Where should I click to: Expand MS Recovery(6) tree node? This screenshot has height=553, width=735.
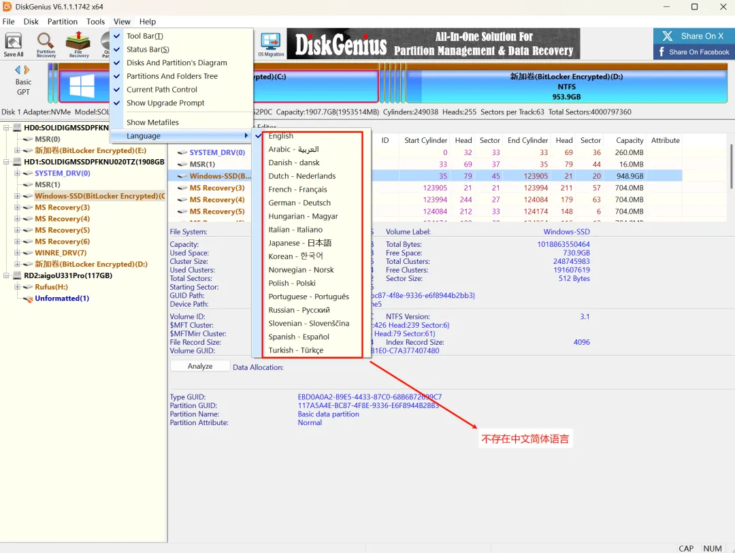coord(17,241)
